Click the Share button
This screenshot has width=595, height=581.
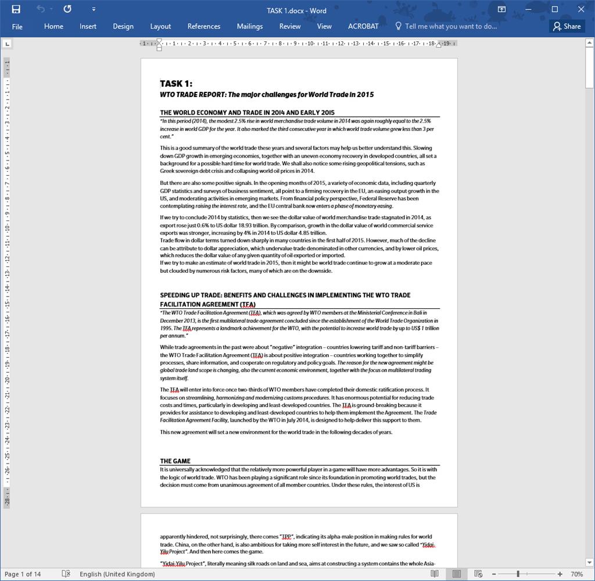point(567,26)
